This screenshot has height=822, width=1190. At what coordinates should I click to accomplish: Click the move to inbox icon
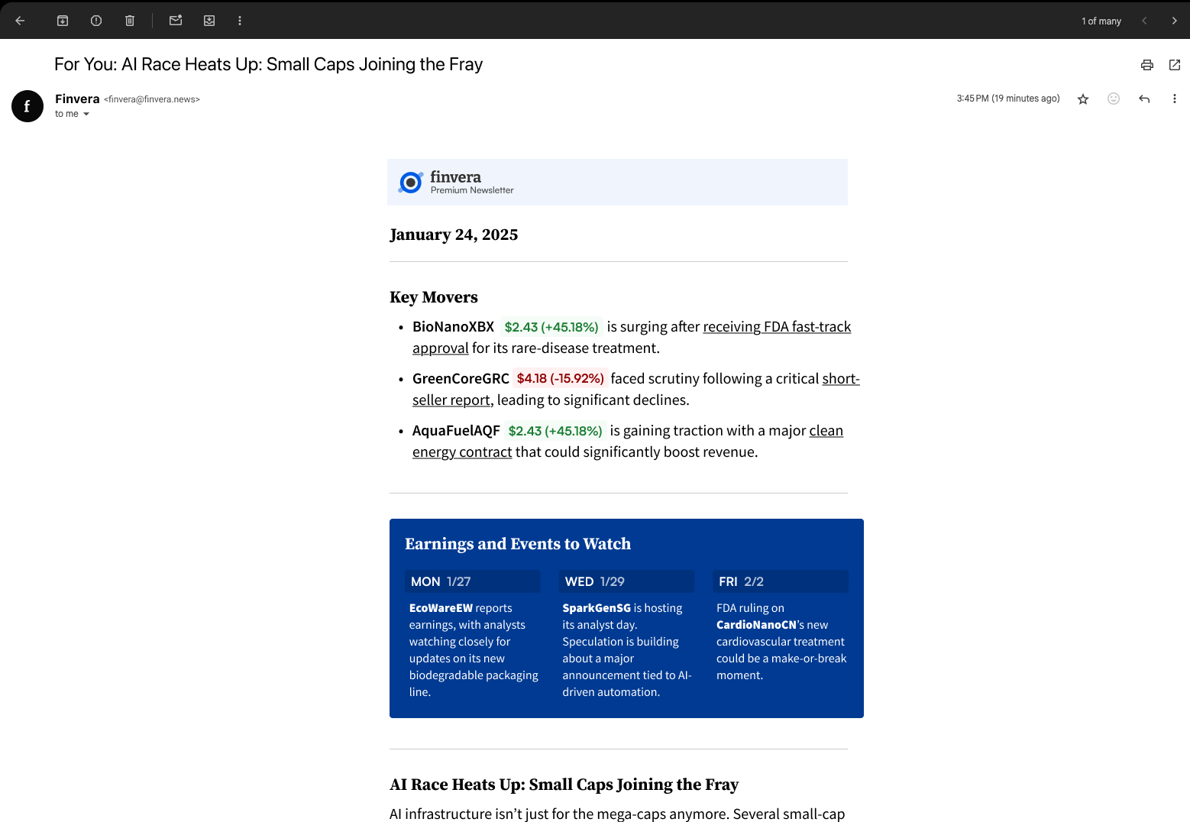[x=209, y=21]
